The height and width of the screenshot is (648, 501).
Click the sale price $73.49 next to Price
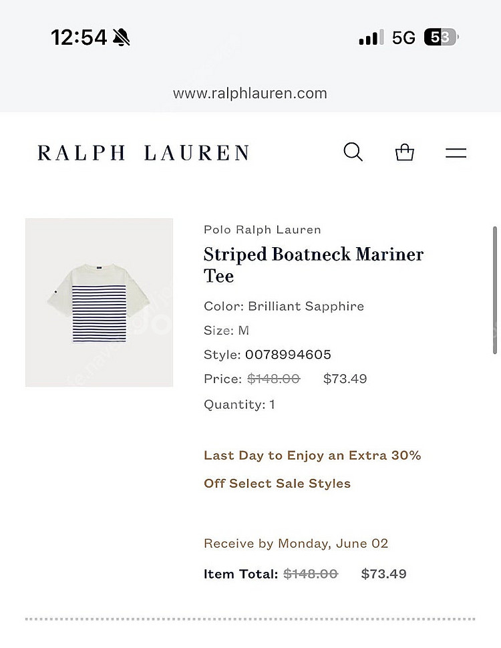345,379
